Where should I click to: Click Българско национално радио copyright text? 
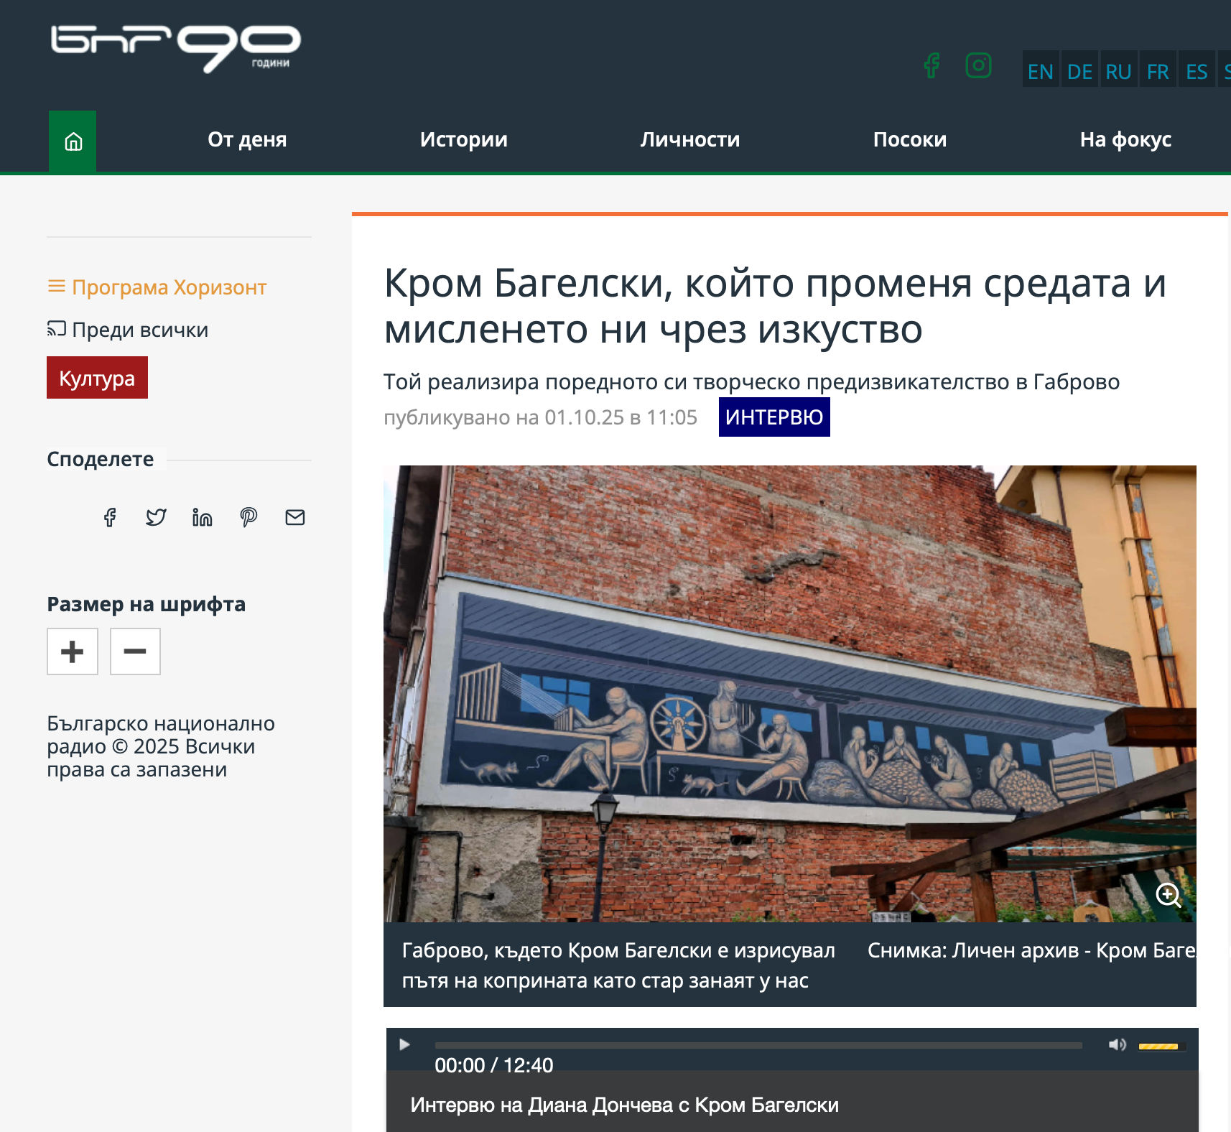pos(161,746)
